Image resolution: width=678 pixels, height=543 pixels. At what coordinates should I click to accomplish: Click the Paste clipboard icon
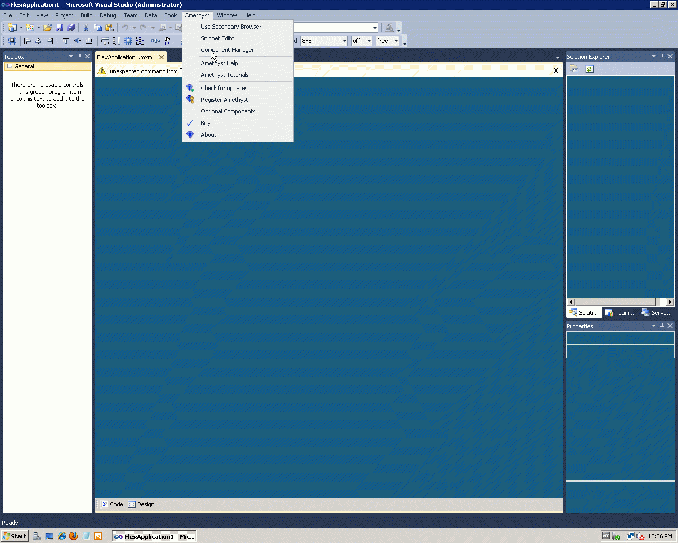click(109, 28)
